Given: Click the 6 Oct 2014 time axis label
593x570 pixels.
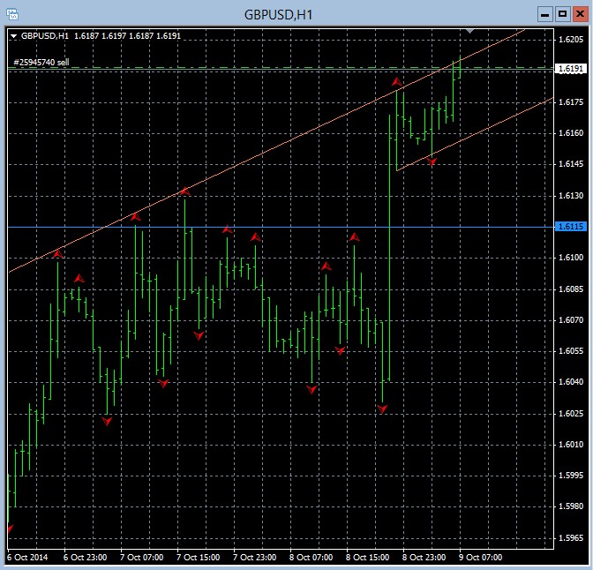Looking at the screenshot, I should coord(27,558).
